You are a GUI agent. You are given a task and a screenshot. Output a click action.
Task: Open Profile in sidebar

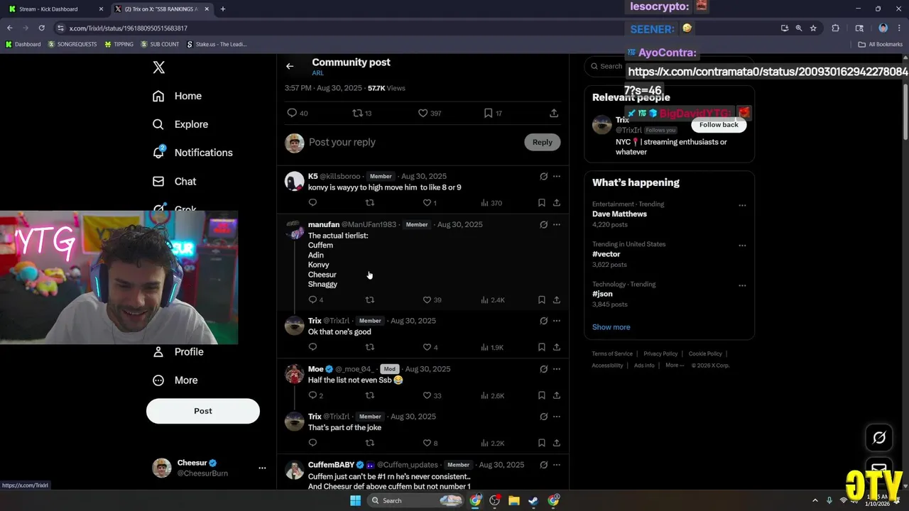point(178,352)
